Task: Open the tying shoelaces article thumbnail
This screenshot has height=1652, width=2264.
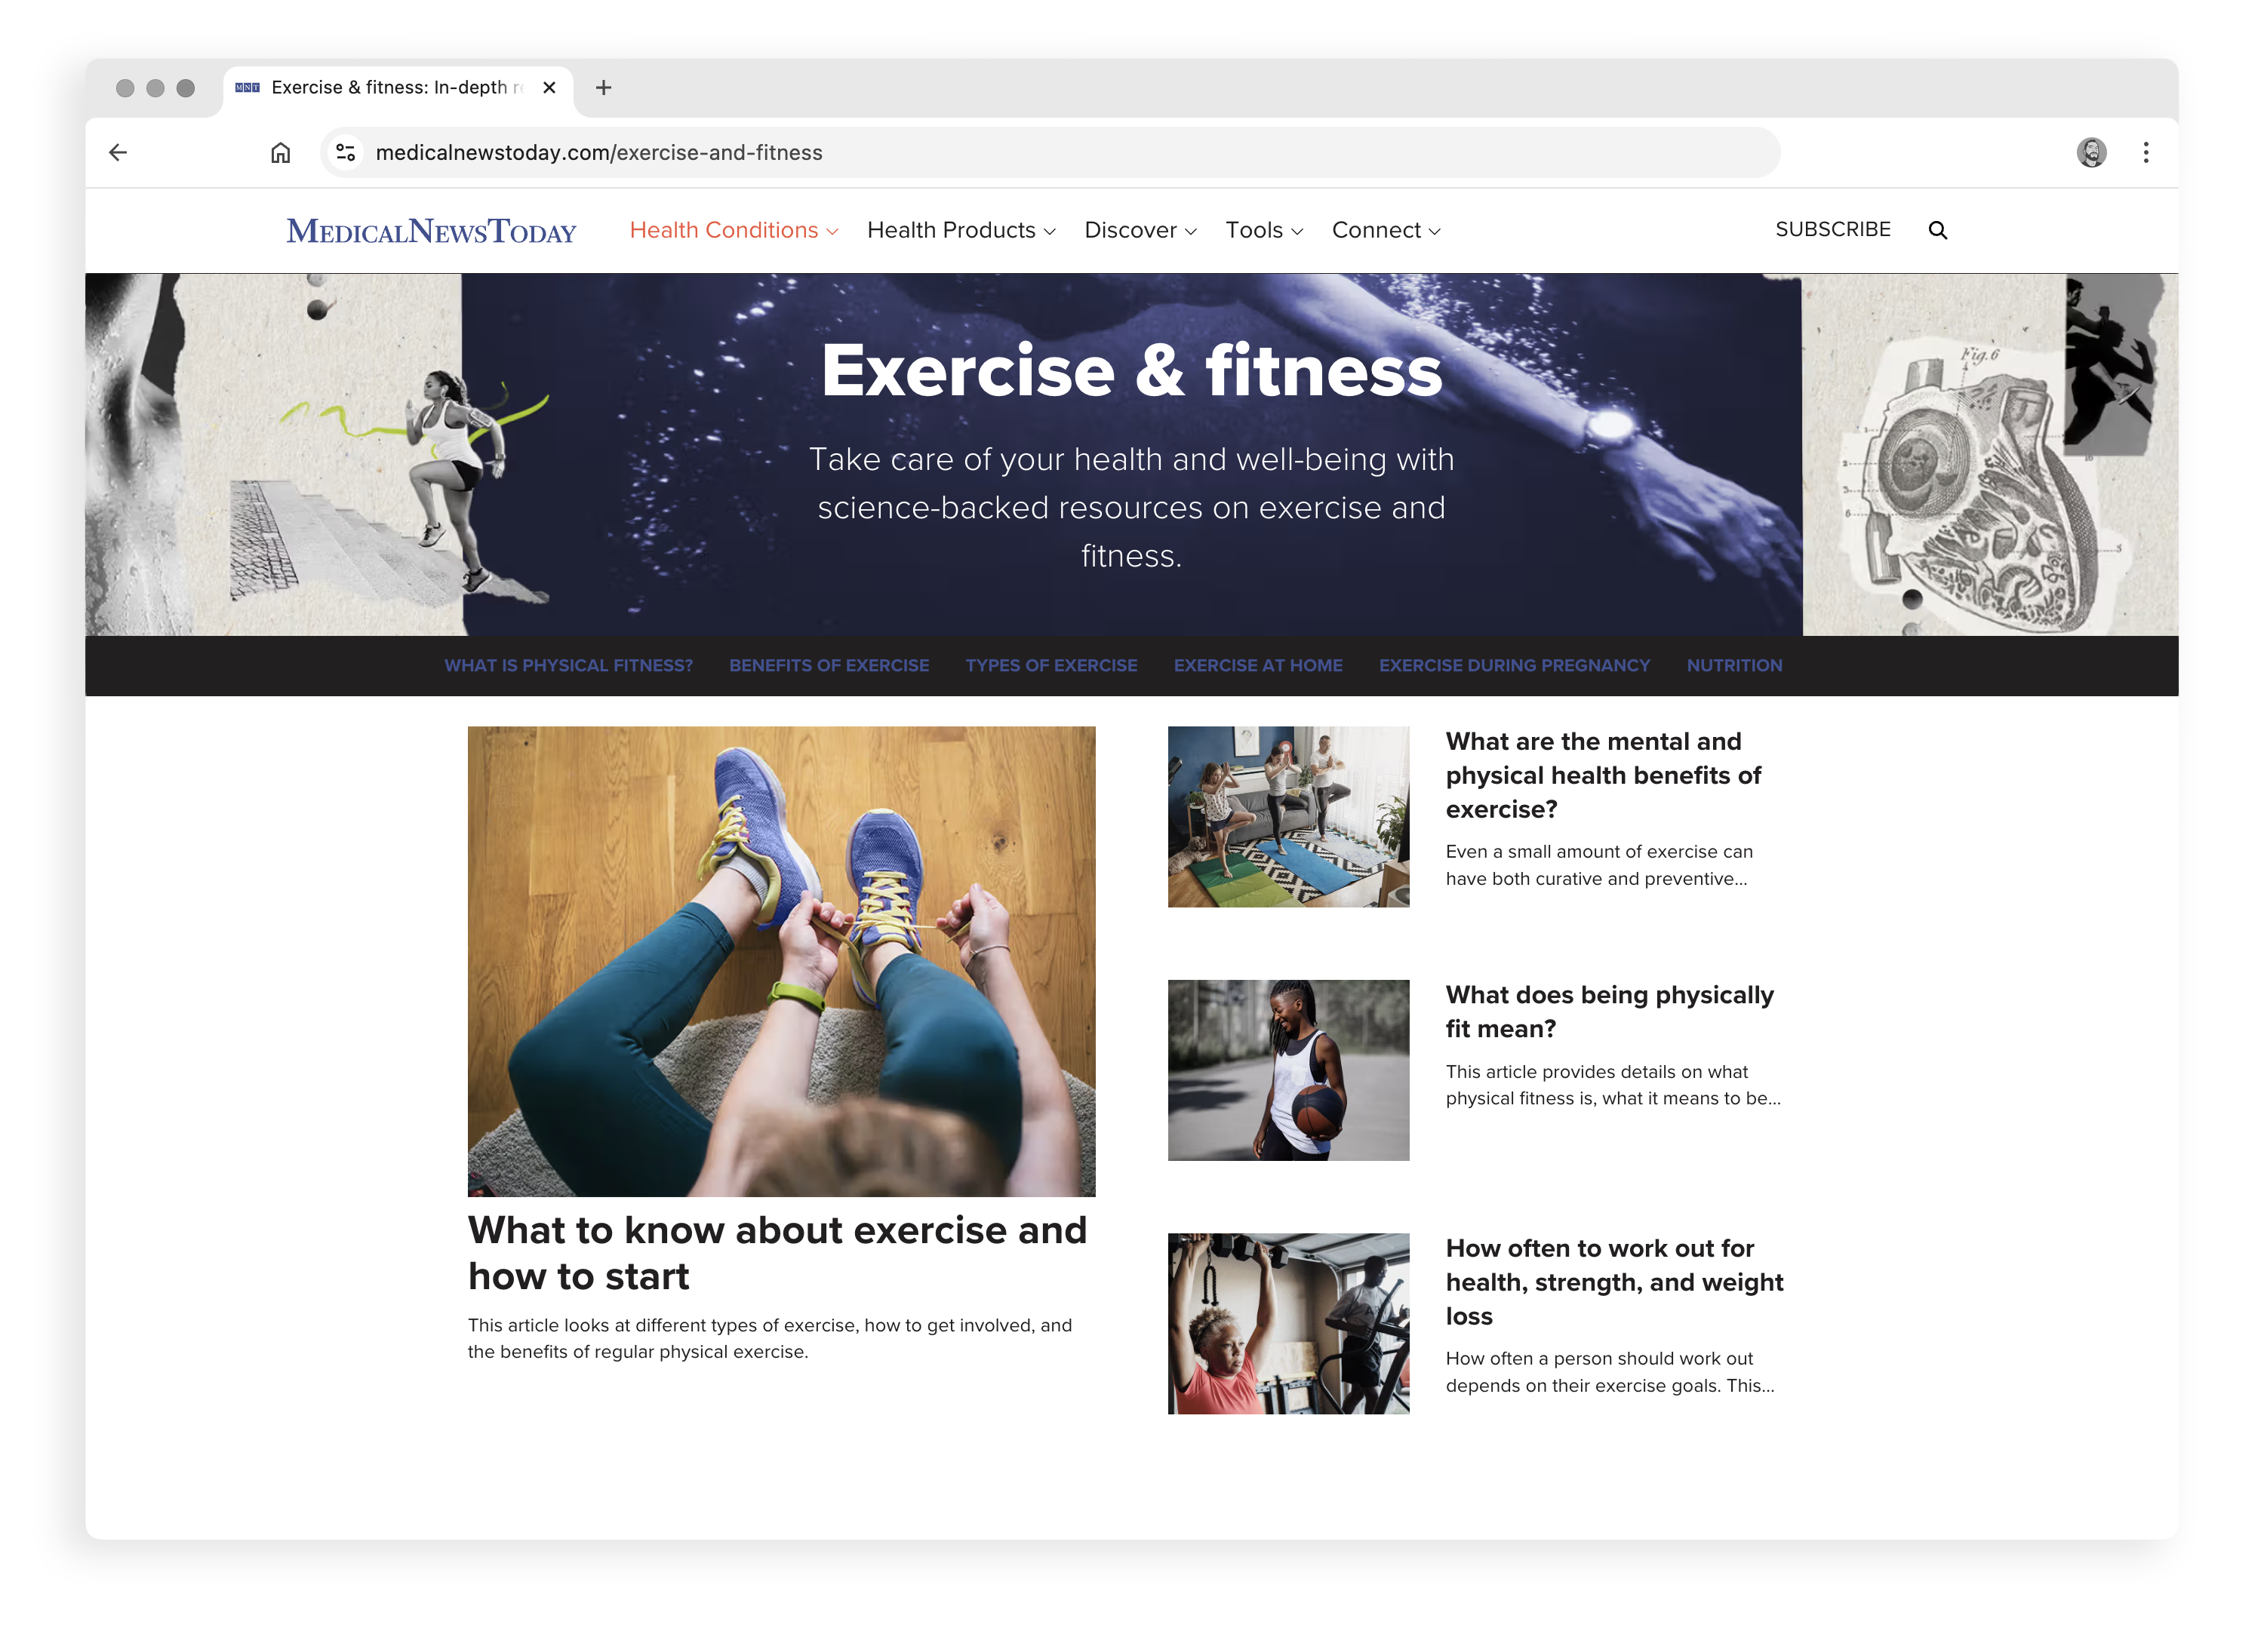Action: click(780, 960)
